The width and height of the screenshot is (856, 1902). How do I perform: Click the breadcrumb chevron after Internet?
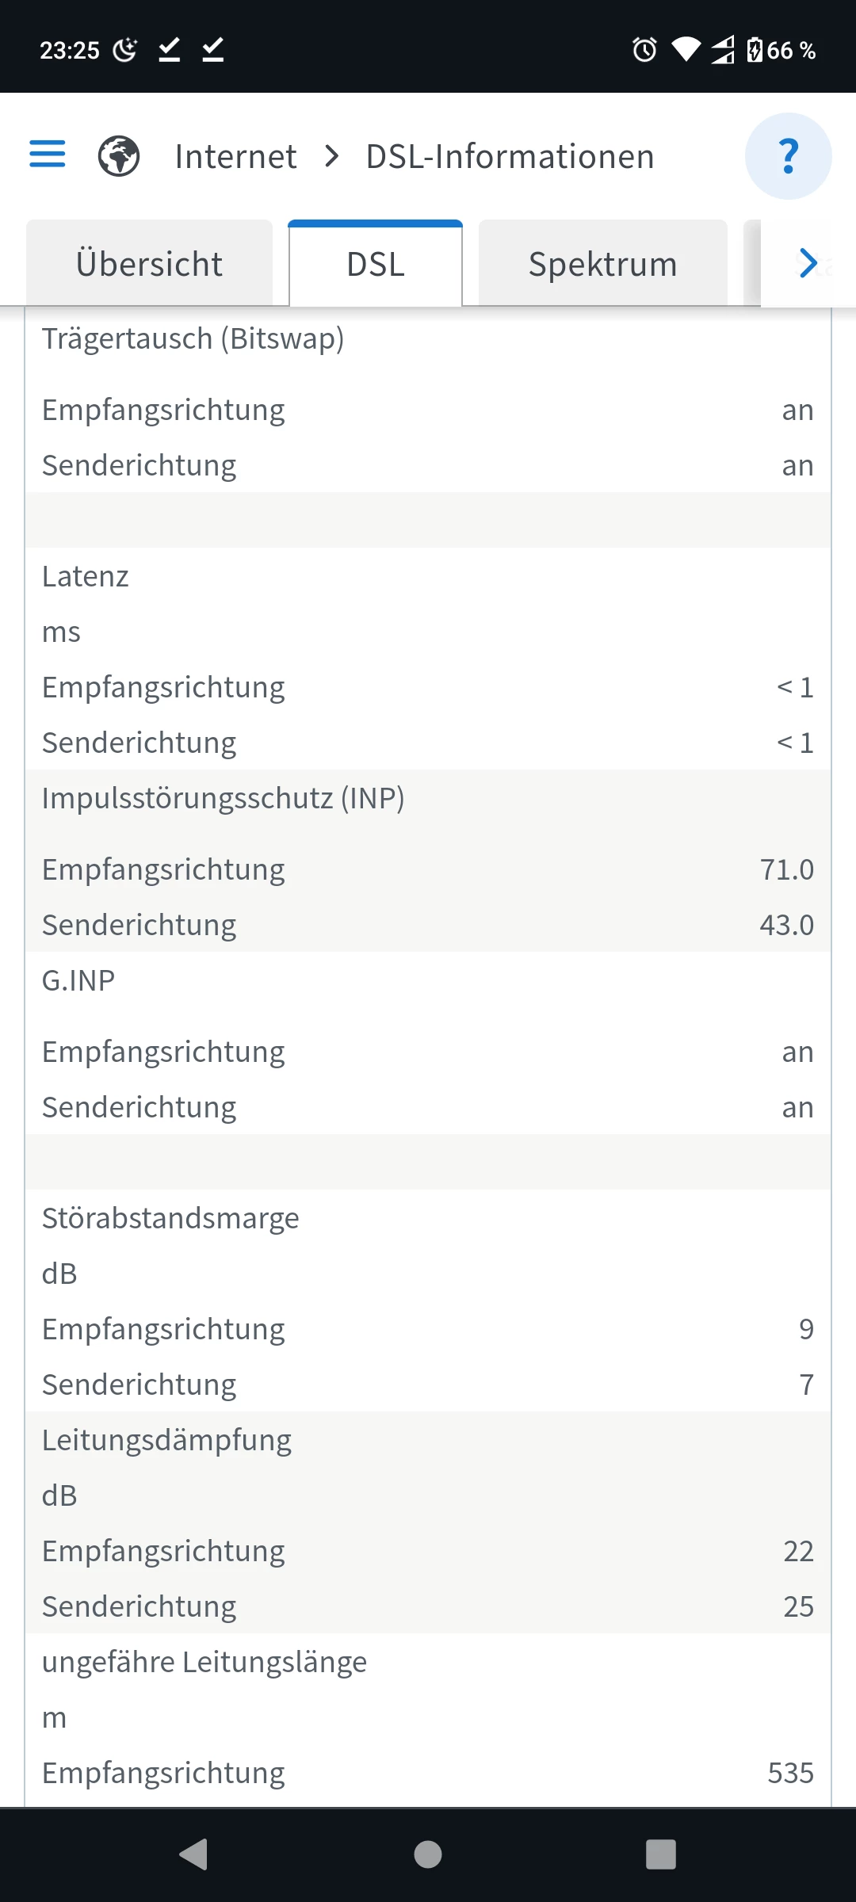coord(332,156)
